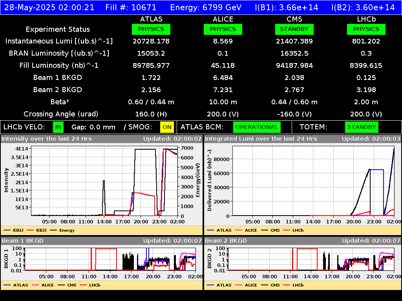This screenshot has height=301, width=402.
Task: Click CMS legend in Beam 2 BKGD chart
Action: (x=270, y=285)
